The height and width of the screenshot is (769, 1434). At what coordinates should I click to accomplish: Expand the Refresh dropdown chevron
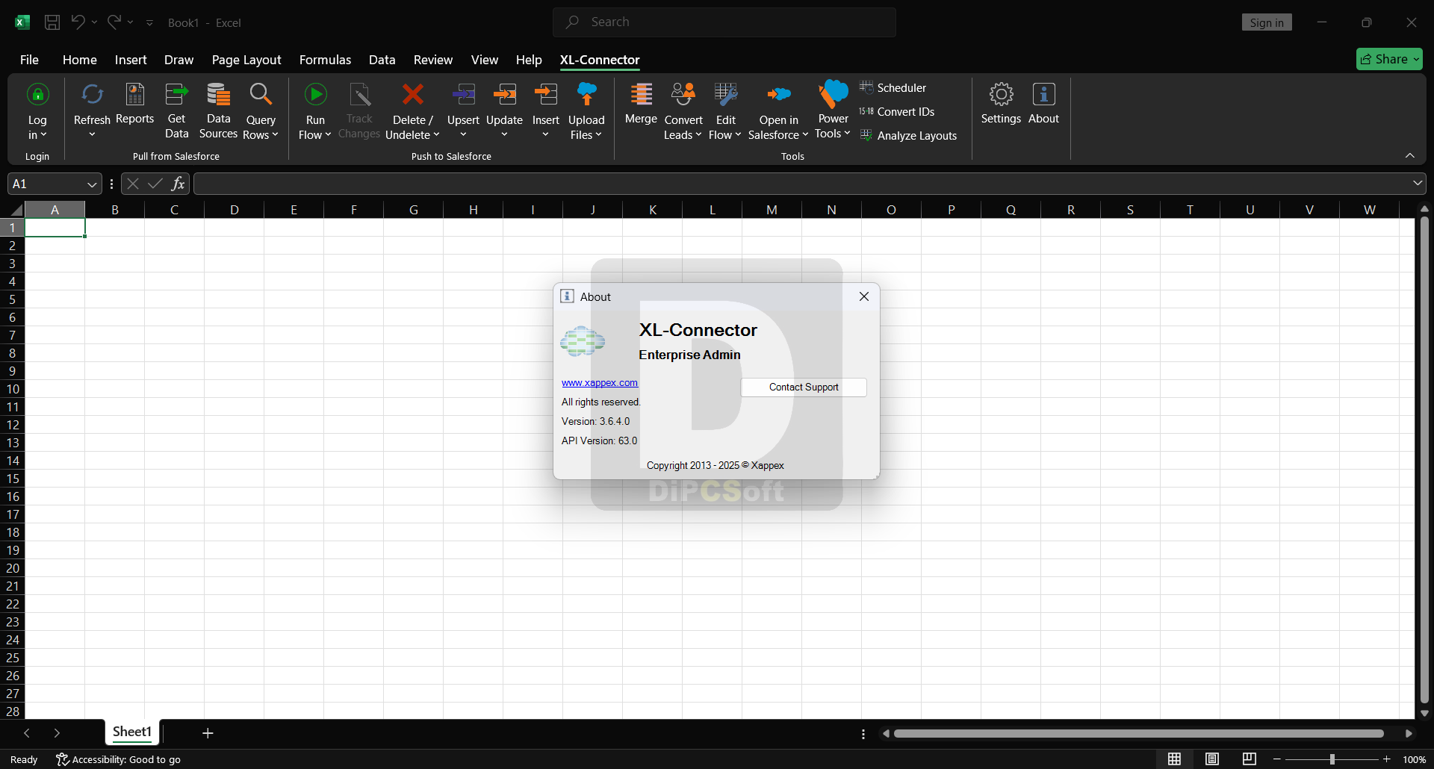tap(92, 135)
